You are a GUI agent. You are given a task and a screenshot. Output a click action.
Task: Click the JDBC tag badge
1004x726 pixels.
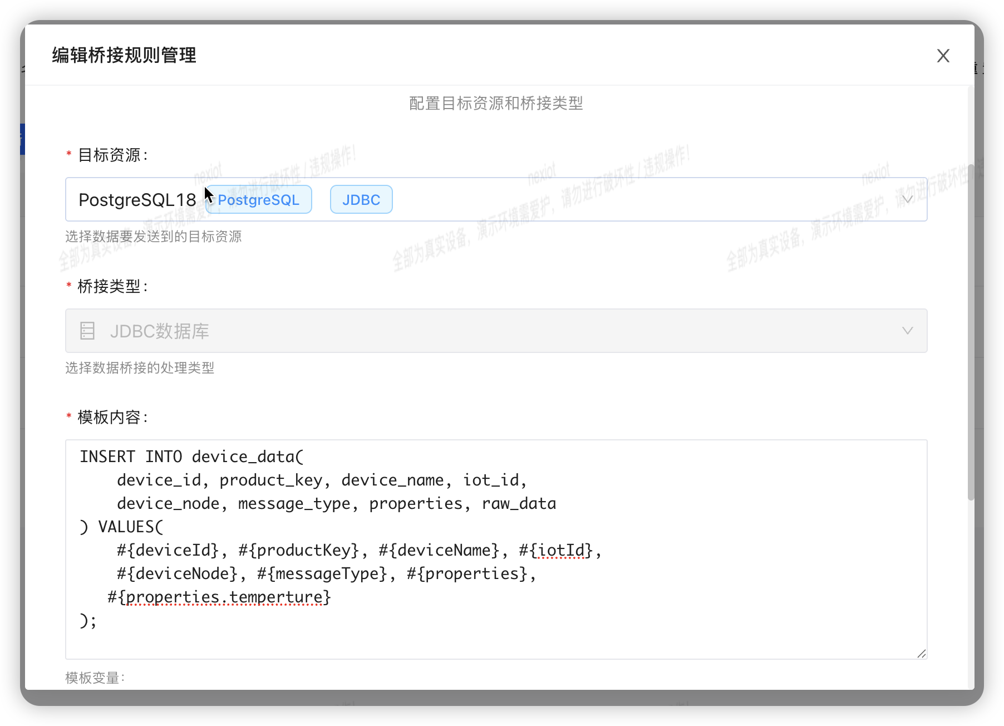point(361,200)
